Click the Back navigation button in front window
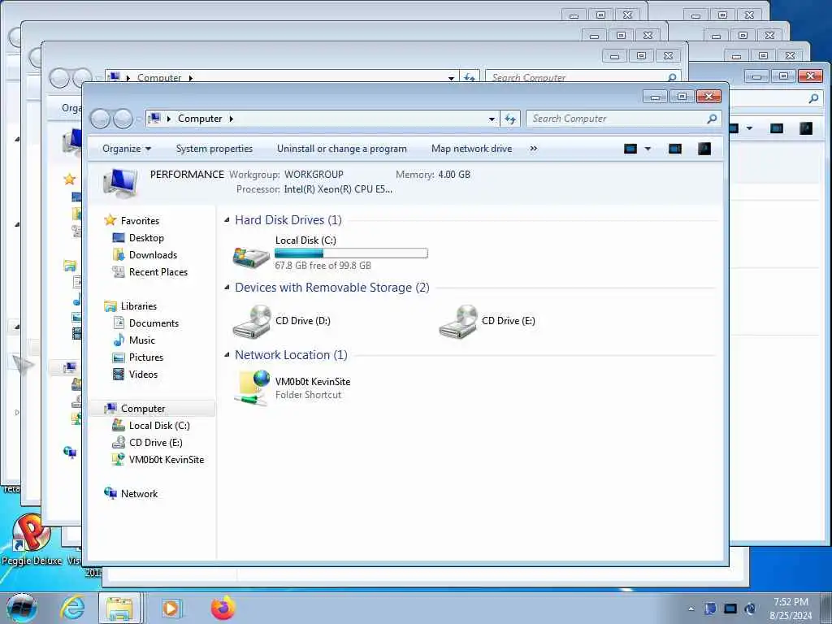 coord(100,119)
